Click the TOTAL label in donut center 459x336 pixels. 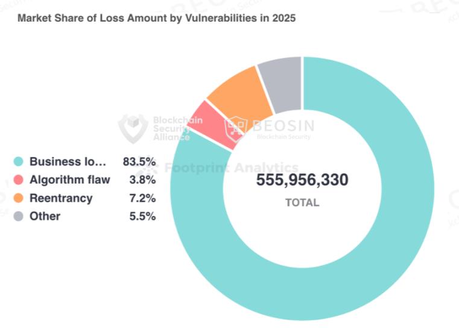[x=302, y=202]
